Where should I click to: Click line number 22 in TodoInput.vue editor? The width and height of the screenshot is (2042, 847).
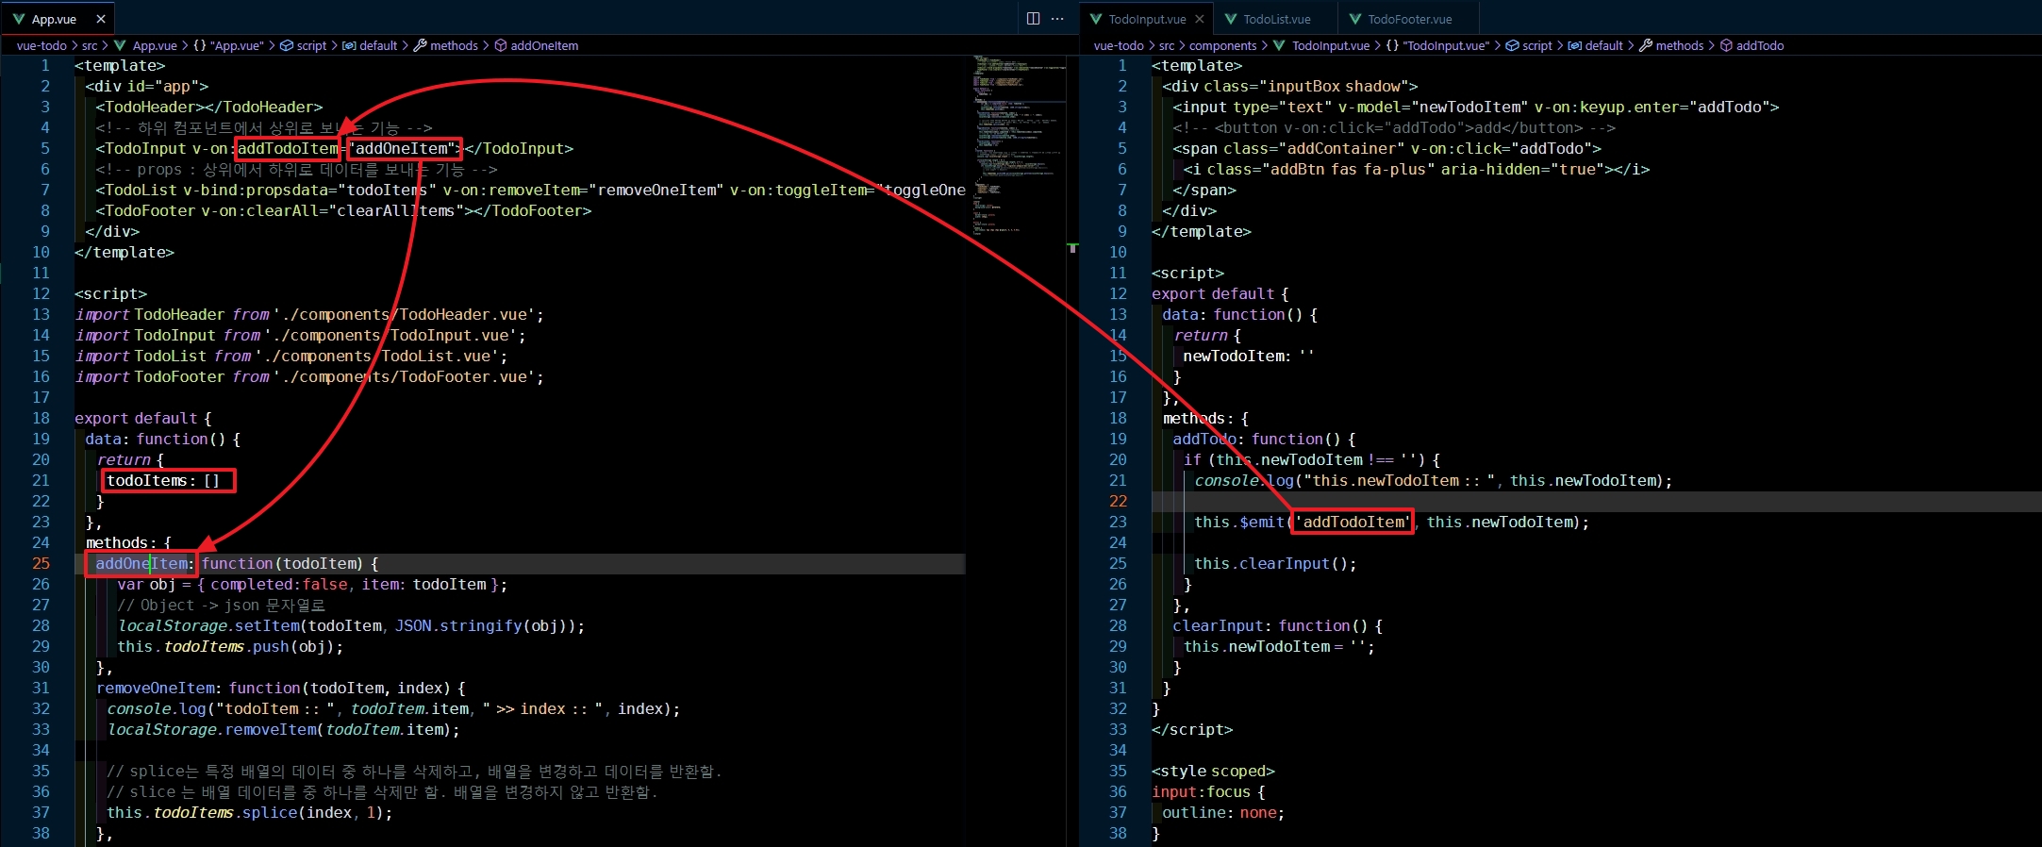1118,501
